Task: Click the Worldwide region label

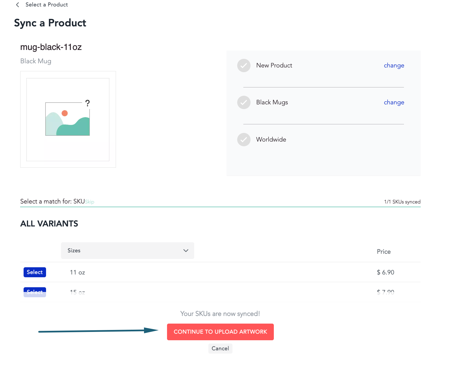Action: pos(271,140)
